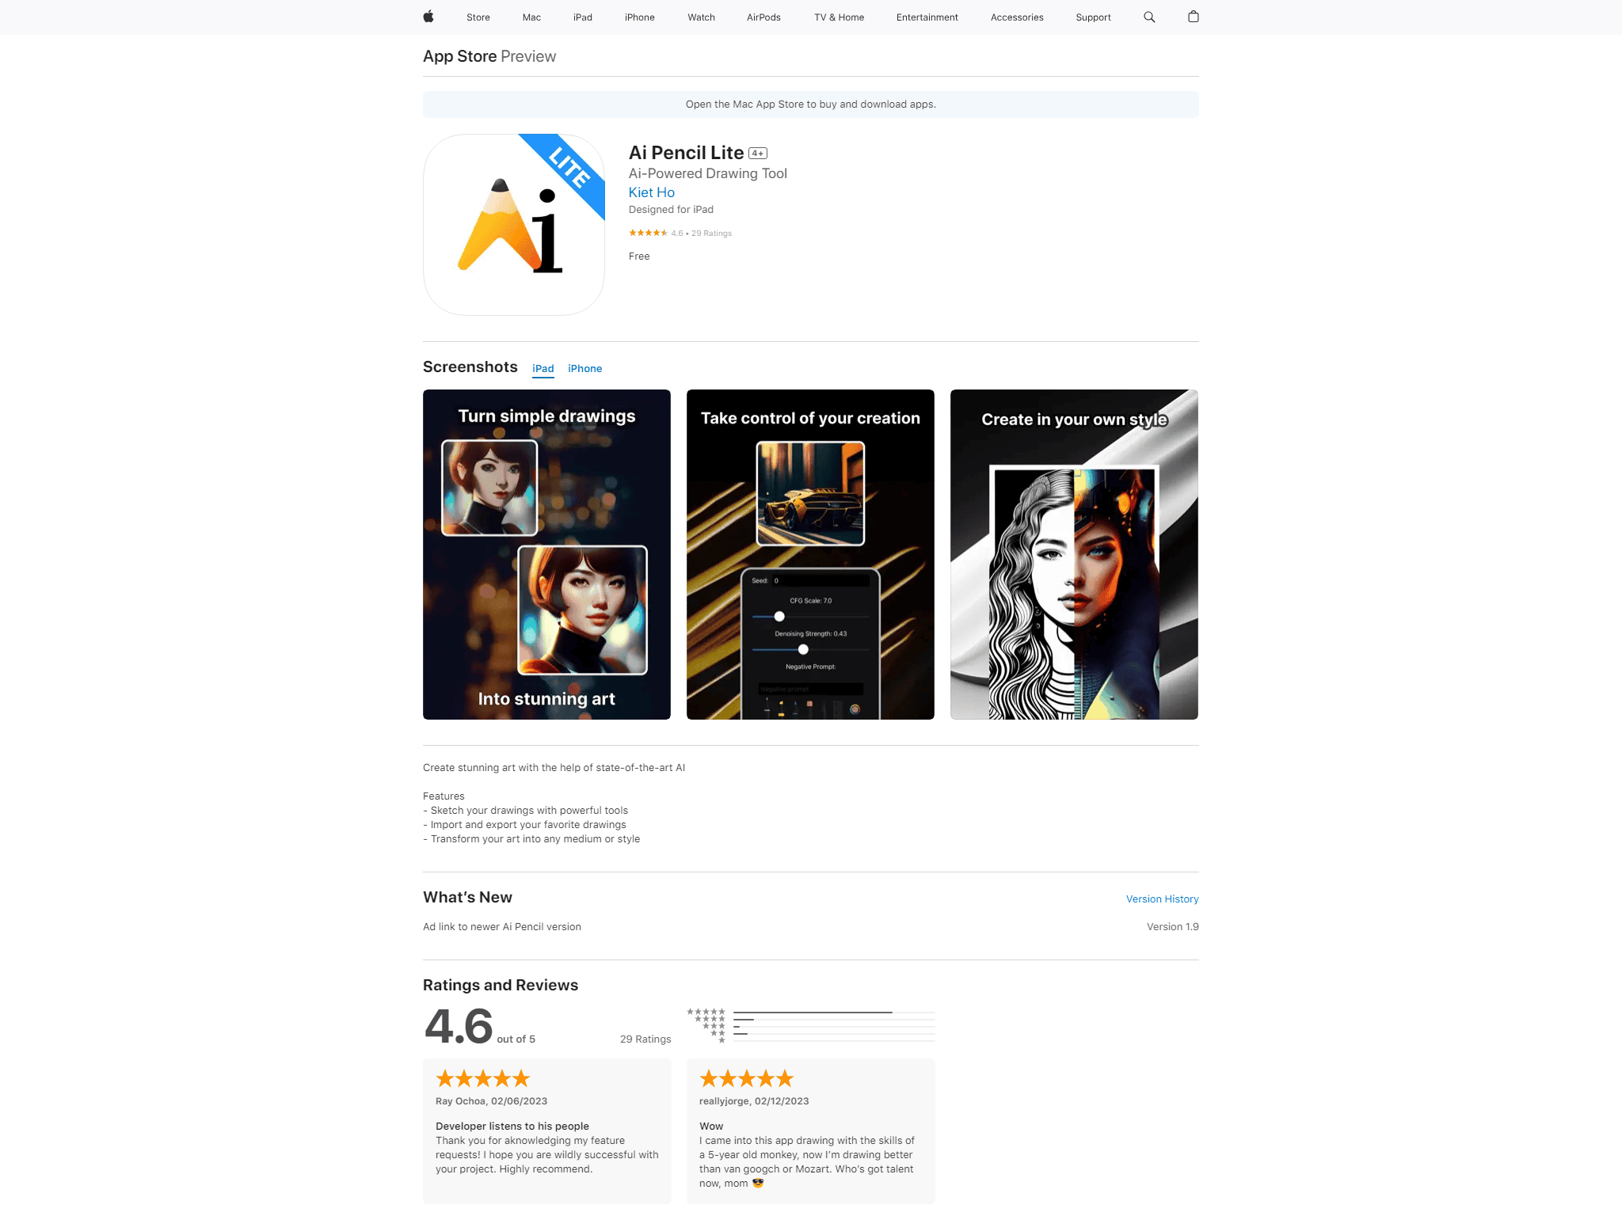Open the Entertainment menu
The image size is (1622, 1216).
pyautogui.click(x=927, y=17)
